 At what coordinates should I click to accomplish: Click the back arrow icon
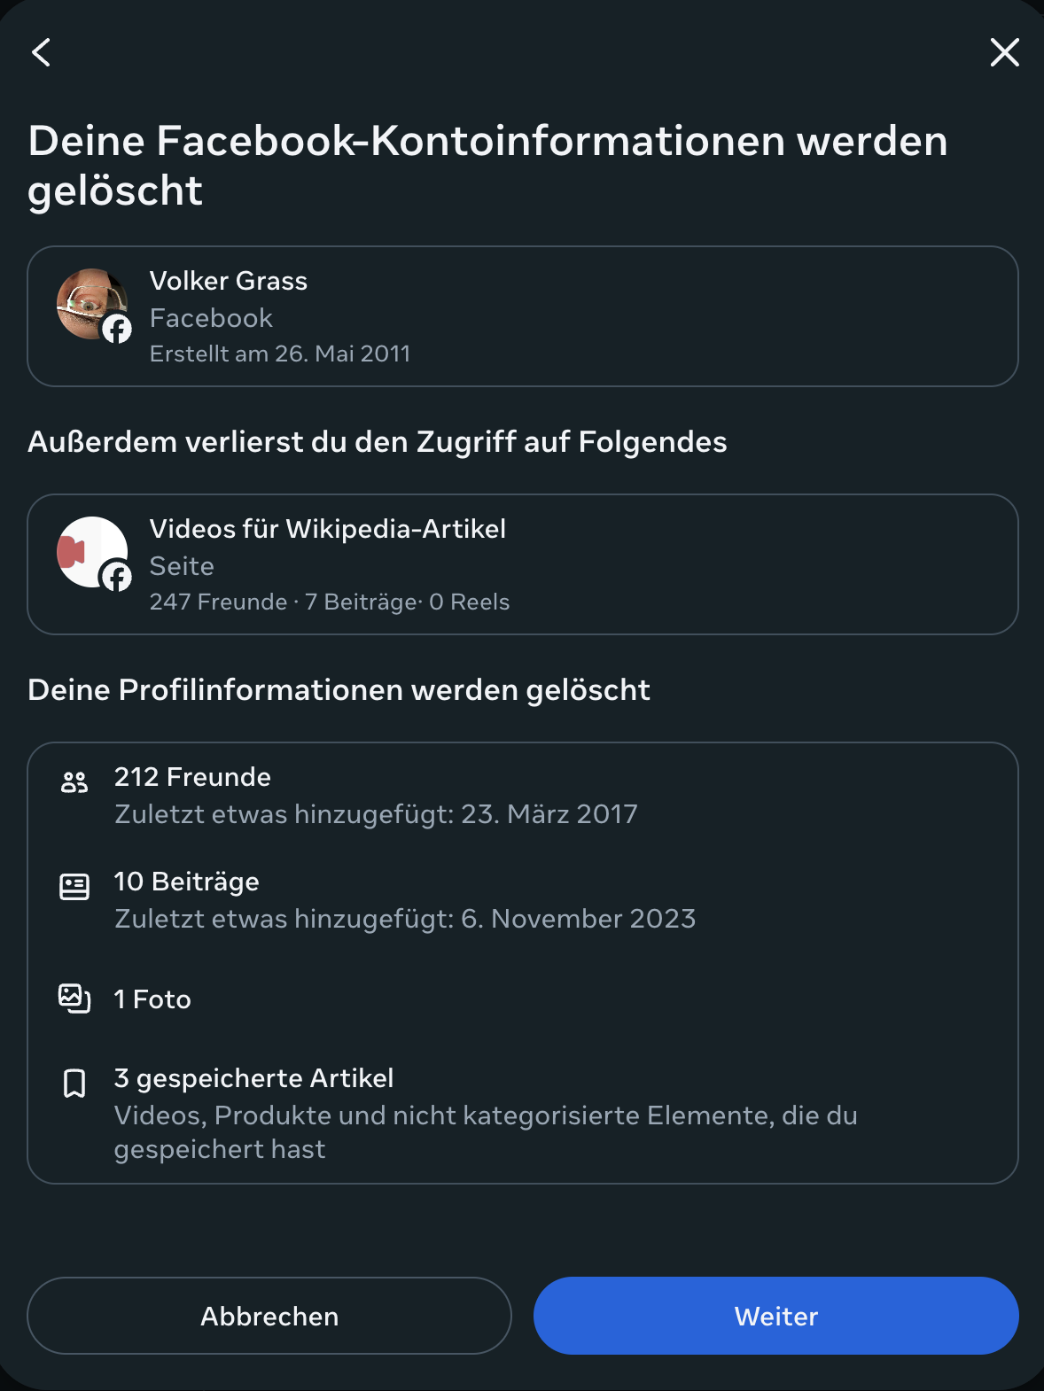42,52
